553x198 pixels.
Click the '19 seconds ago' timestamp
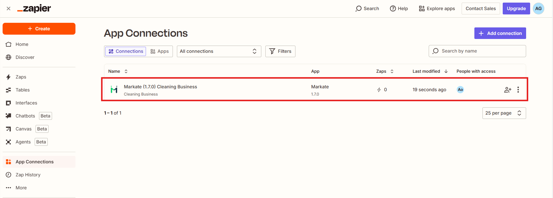point(429,90)
